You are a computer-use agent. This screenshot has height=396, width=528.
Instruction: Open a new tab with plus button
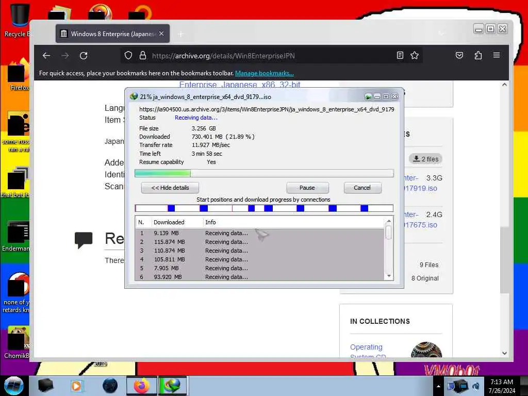point(181,34)
